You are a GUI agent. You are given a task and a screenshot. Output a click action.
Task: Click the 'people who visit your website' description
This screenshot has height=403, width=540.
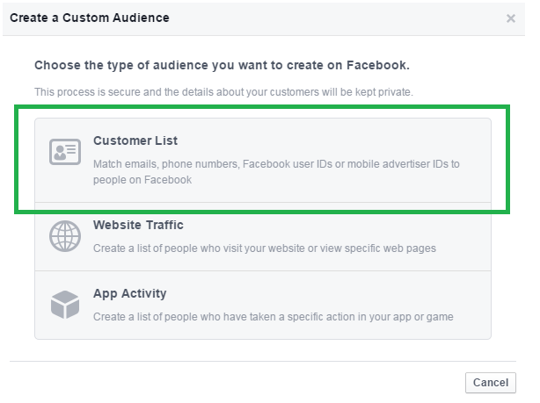(265, 248)
